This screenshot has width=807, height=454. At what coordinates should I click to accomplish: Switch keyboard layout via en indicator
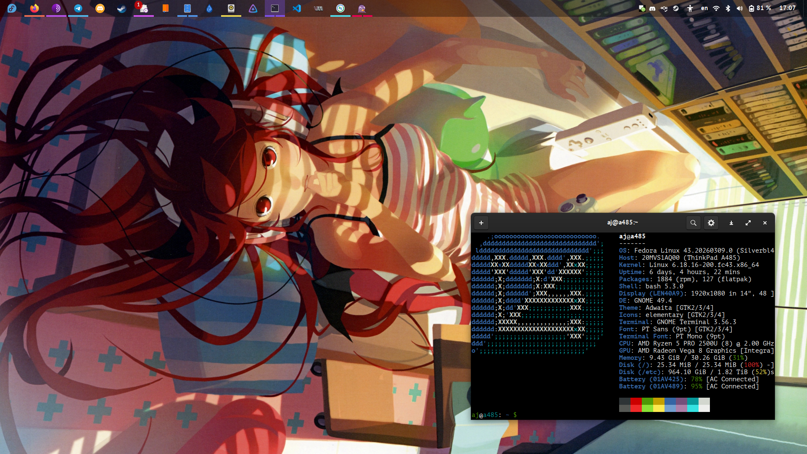704,8
